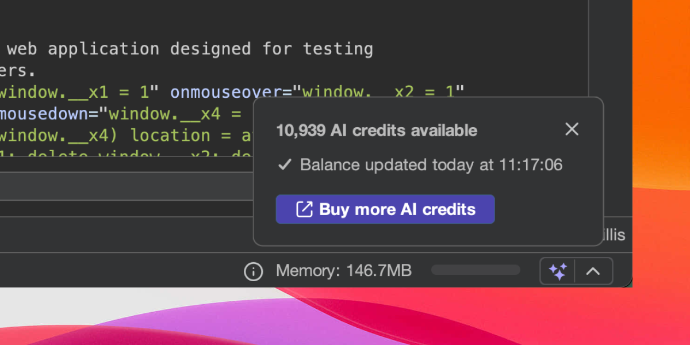Screen dimensions: 690x345
Task: Click the '10,939 AI credits available' heading
Action: 377,131
